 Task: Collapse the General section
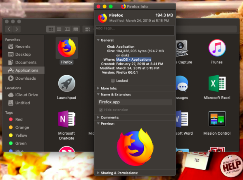coord(98,40)
